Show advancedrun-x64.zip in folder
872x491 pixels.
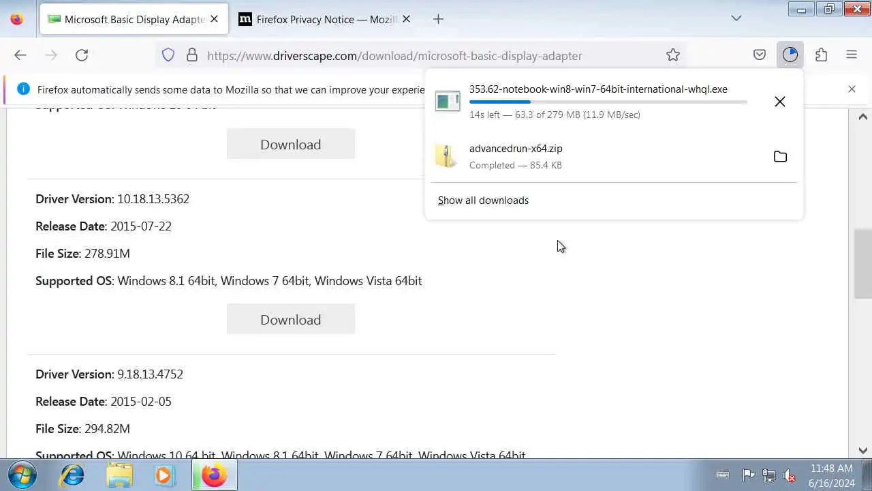[780, 157]
